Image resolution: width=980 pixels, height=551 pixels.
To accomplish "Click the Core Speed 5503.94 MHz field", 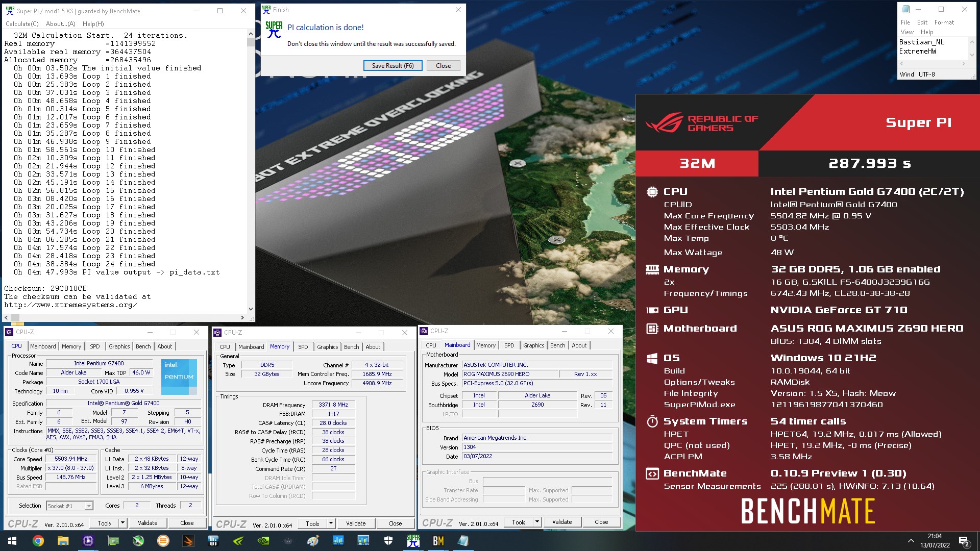I will click(71, 459).
